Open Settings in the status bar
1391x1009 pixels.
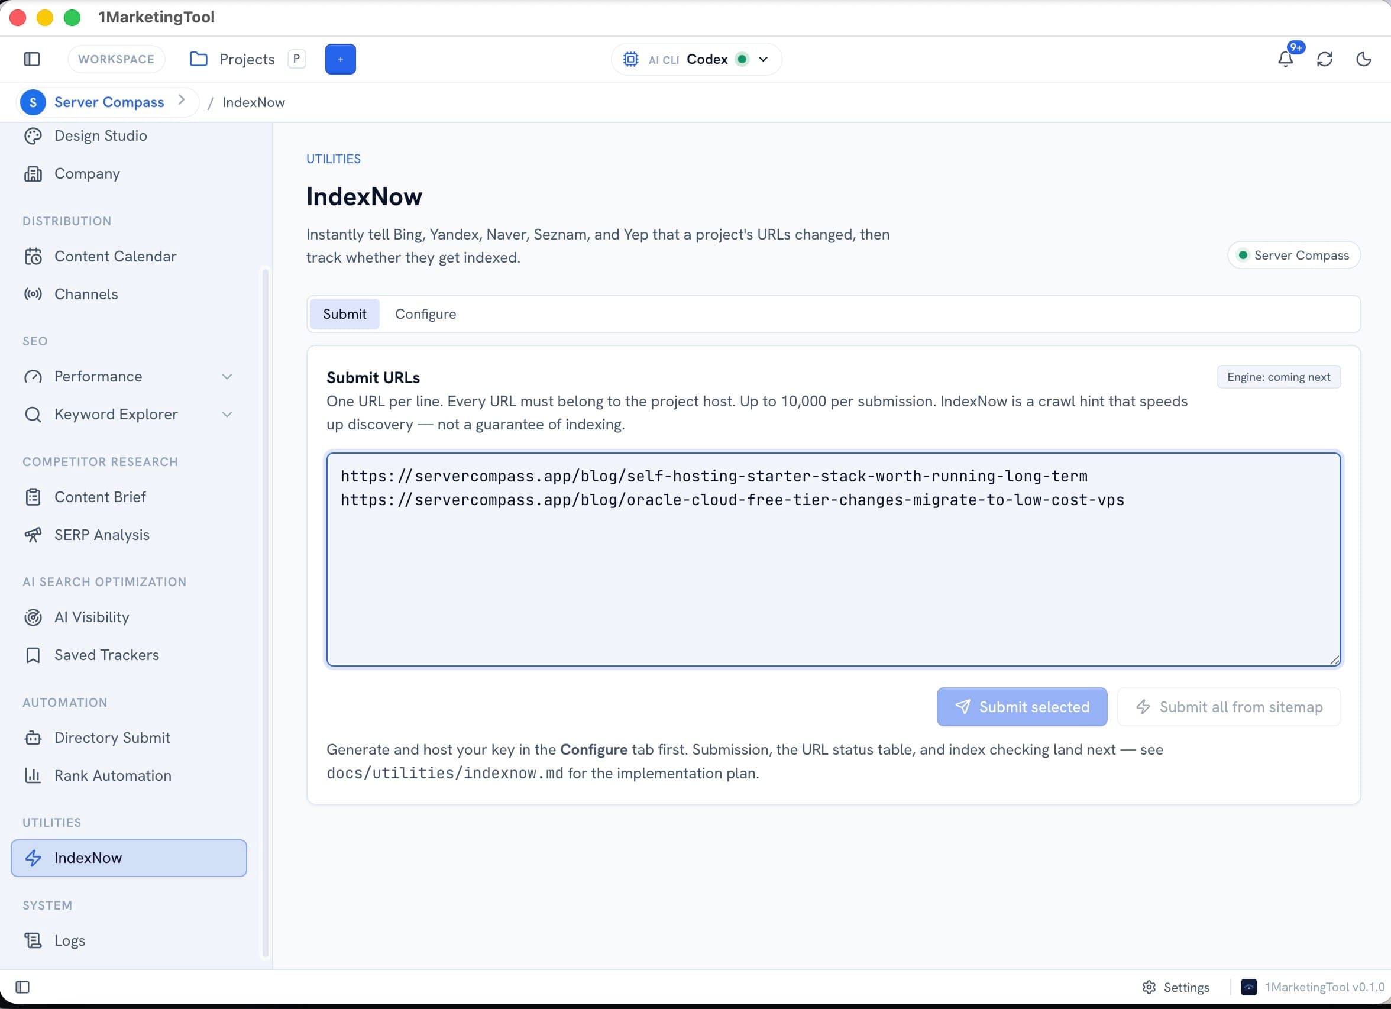1176,987
